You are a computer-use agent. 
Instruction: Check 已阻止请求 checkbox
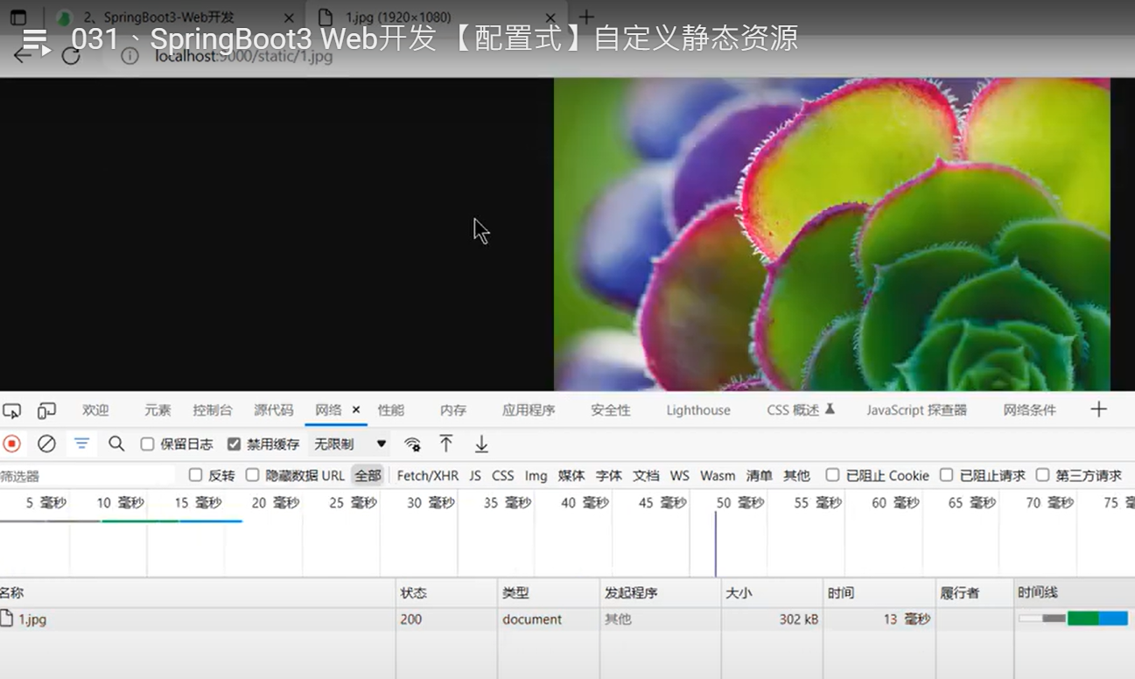pyautogui.click(x=946, y=475)
